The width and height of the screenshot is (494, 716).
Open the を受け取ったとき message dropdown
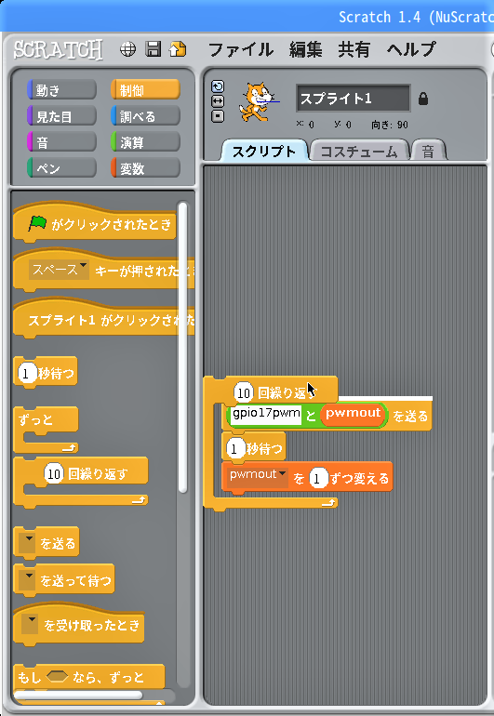[30, 624]
